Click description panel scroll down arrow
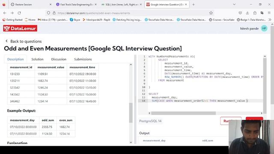Viewport: 274px width, 154px height. coord(131,142)
